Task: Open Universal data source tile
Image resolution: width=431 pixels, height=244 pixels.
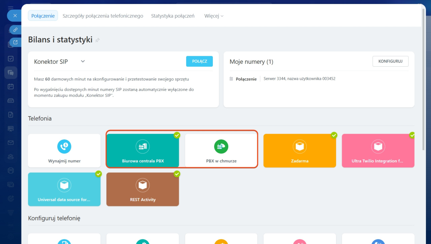Action: 64,189
